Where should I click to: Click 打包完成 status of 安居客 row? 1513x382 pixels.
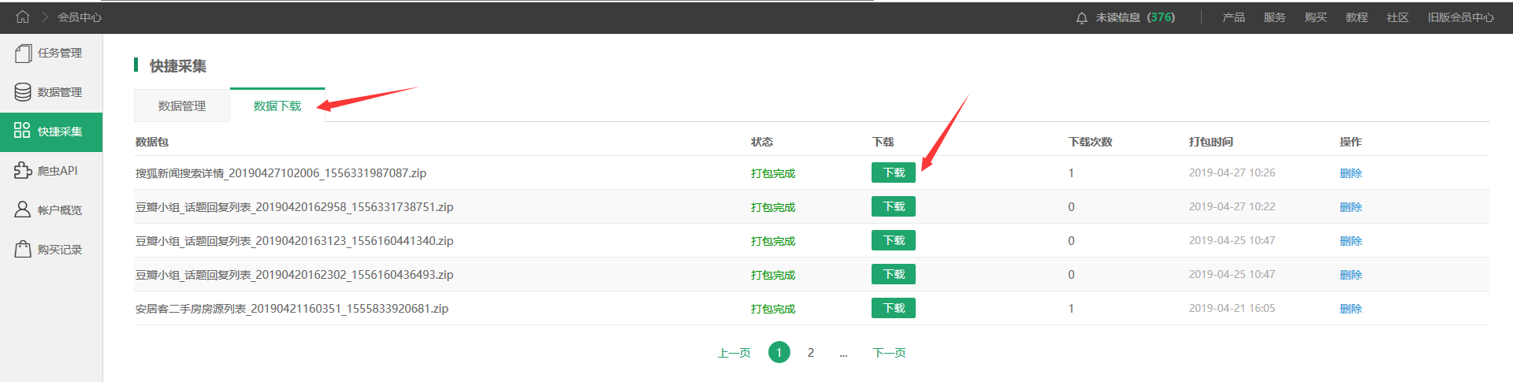point(773,309)
